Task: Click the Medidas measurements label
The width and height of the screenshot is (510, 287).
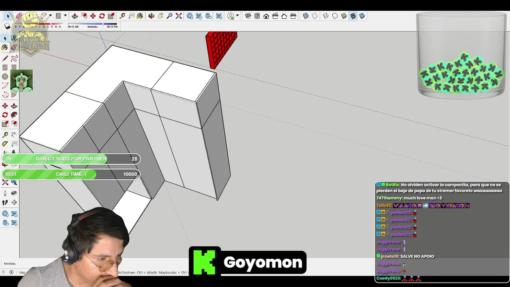Action: 10,263
